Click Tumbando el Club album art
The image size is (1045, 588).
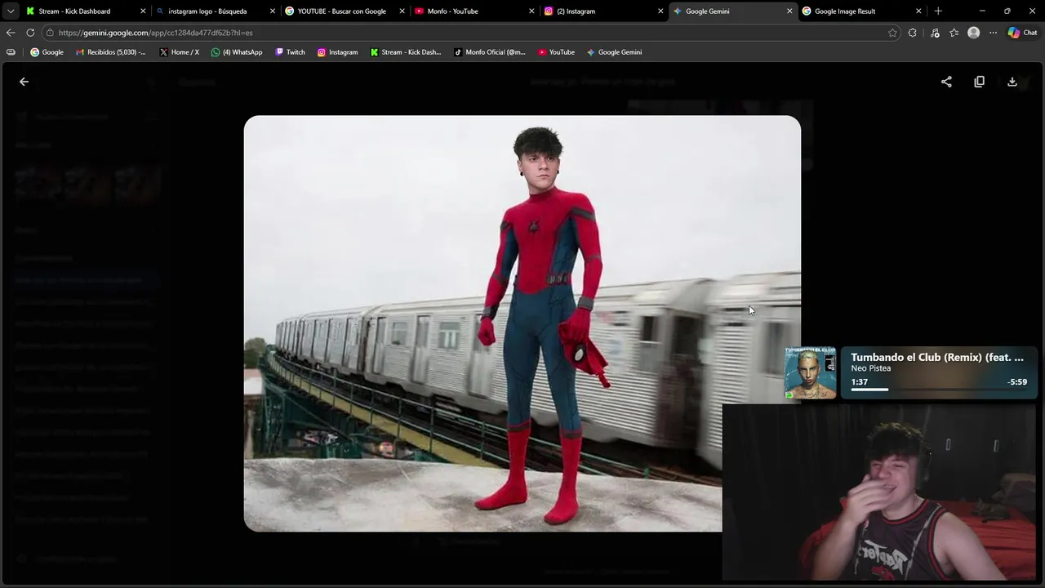point(811,372)
